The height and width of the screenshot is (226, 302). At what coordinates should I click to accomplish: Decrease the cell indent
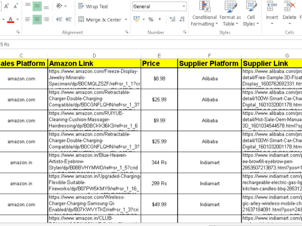click(59, 19)
